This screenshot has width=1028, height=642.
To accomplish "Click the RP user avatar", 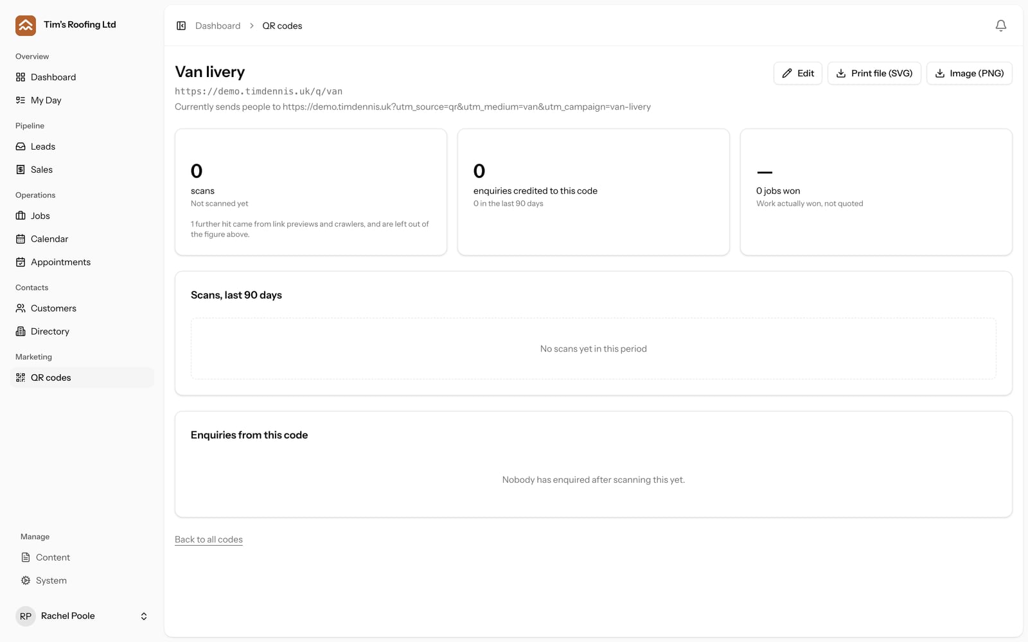I will pyautogui.click(x=26, y=616).
